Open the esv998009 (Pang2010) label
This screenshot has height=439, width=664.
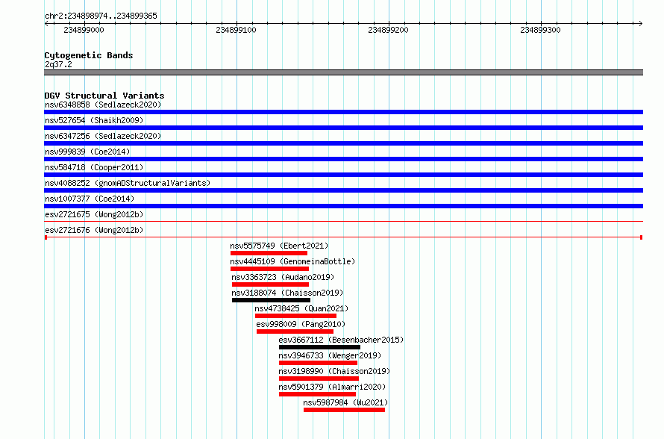(301, 324)
